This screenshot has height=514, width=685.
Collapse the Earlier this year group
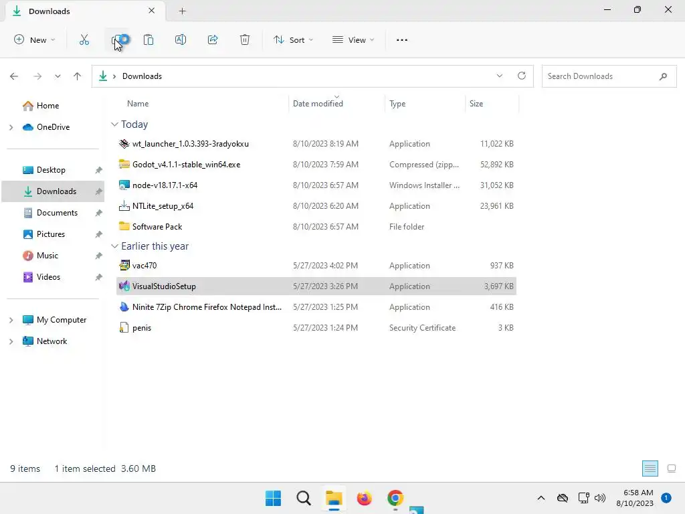(x=114, y=246)
